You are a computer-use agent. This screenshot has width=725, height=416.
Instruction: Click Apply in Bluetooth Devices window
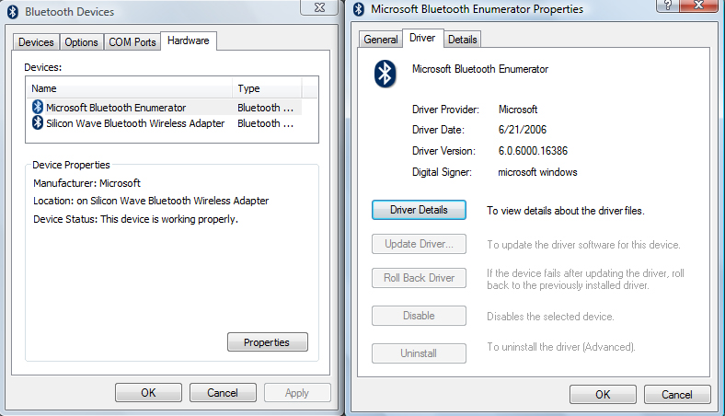point(297,393)
